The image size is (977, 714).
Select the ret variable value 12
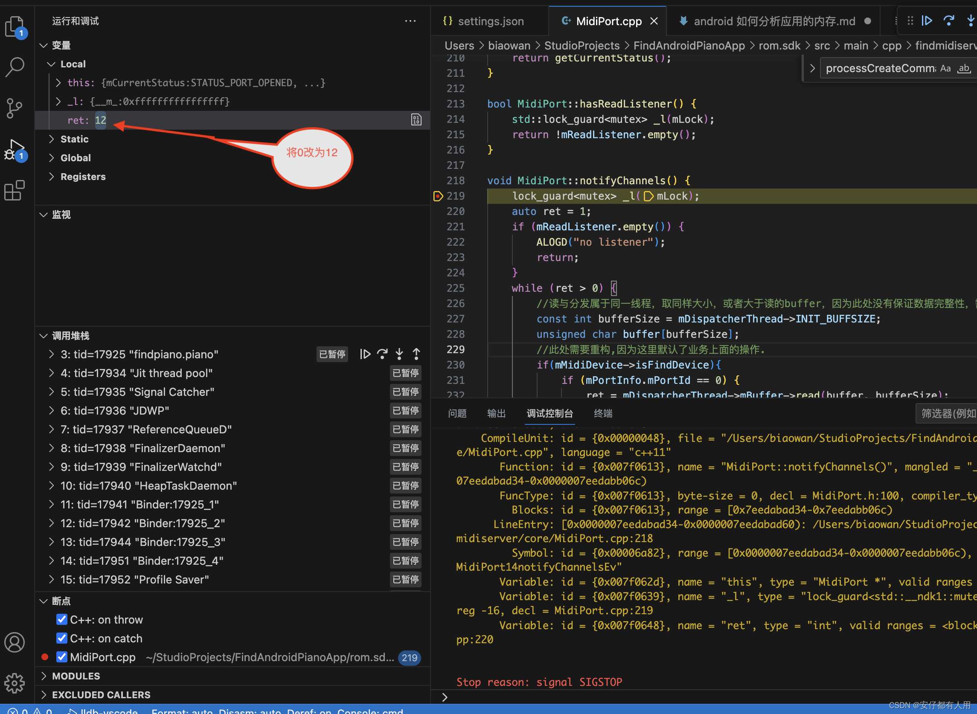[x=101, y=120]
